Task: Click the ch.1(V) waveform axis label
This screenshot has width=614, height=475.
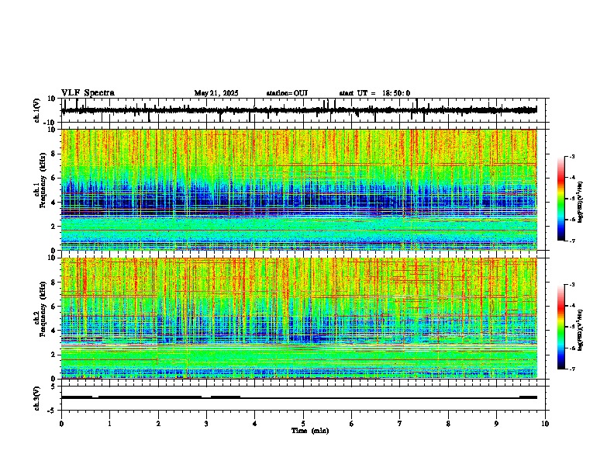Action: (36, 110)
